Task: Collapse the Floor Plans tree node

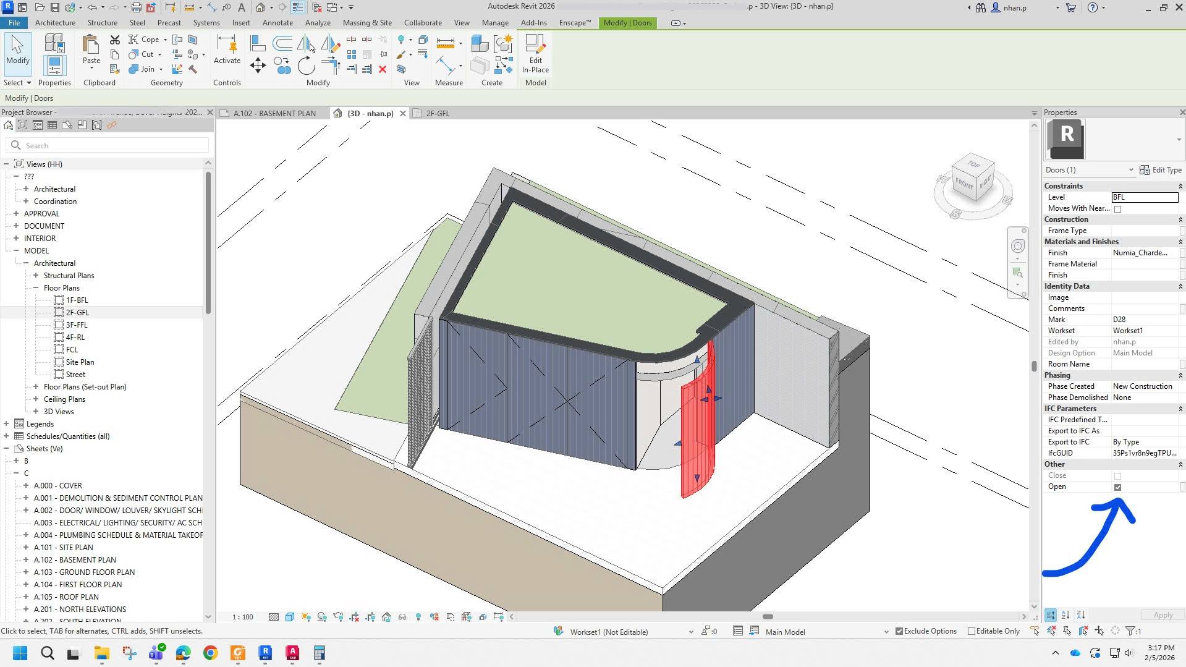Action: 36,288
